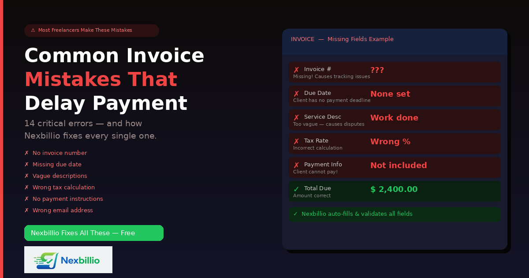529x278 pixels.
Task: Click the 'Amount correct' note
Action: [x=312, y=196]
